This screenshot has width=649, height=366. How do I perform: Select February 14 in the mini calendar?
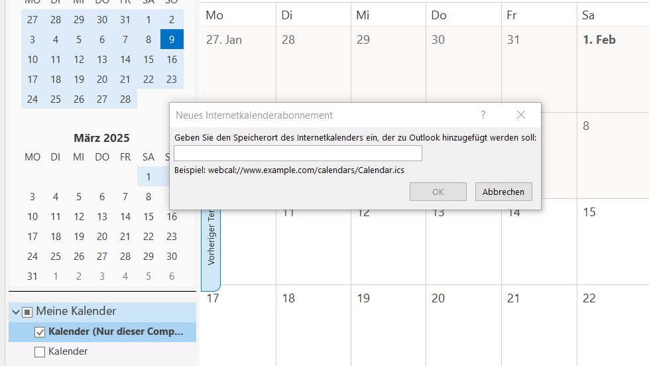pos(125,59)
